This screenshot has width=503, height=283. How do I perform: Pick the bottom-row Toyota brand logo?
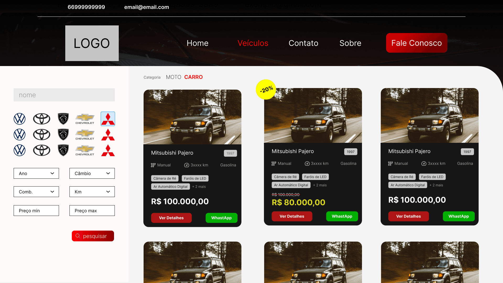tap(42, 150)
